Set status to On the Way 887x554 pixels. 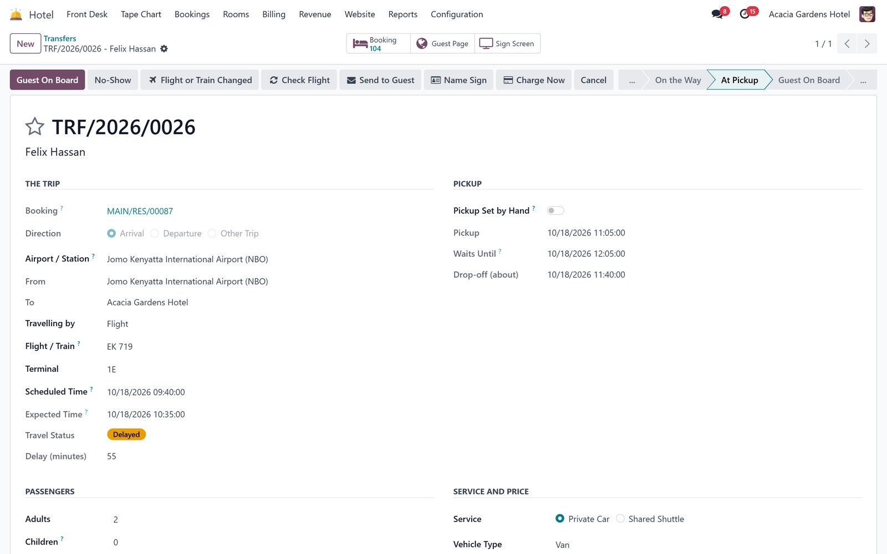click(x=677, y=80)
